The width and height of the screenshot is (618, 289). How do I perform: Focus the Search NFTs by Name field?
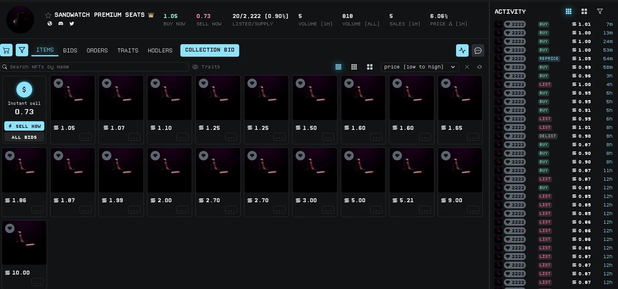[95, 67]
